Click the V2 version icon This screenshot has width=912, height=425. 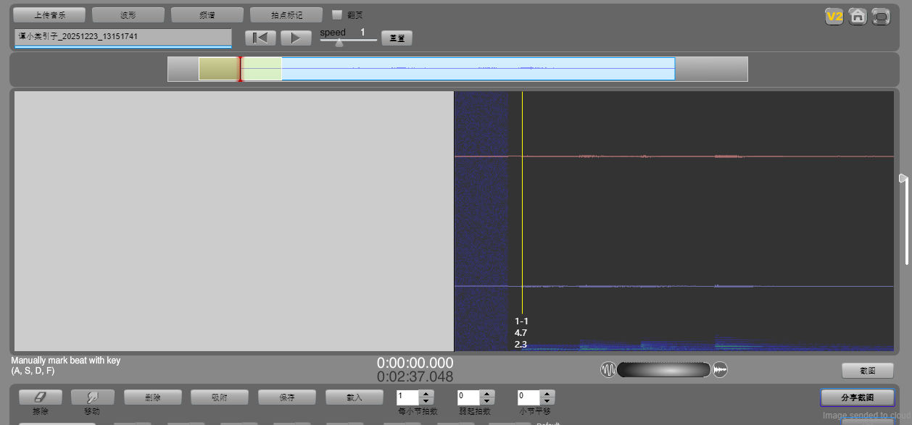[834, 16]
